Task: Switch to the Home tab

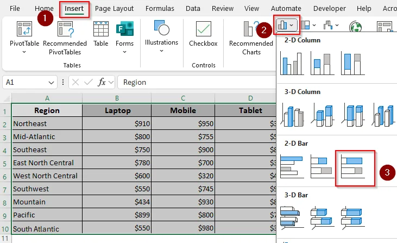Action: click(x=44, y=8)
